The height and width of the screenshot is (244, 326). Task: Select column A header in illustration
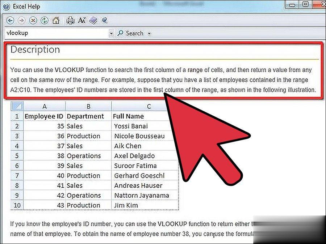[x=44, y=106]
